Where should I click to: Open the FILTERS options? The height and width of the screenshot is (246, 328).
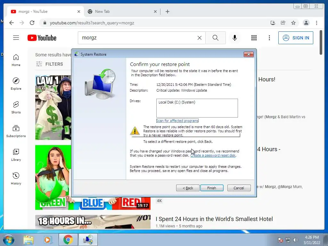[x=49, y=64]
